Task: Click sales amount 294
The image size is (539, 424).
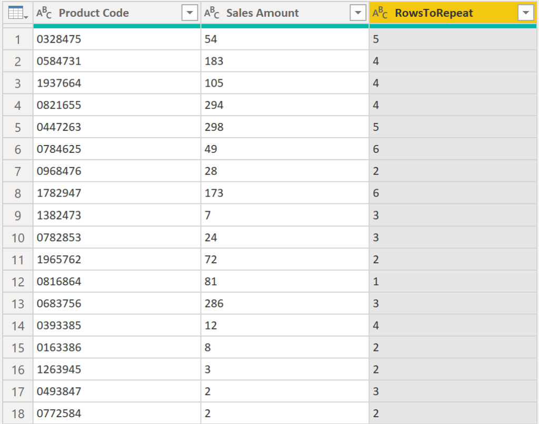Action: 214,105
